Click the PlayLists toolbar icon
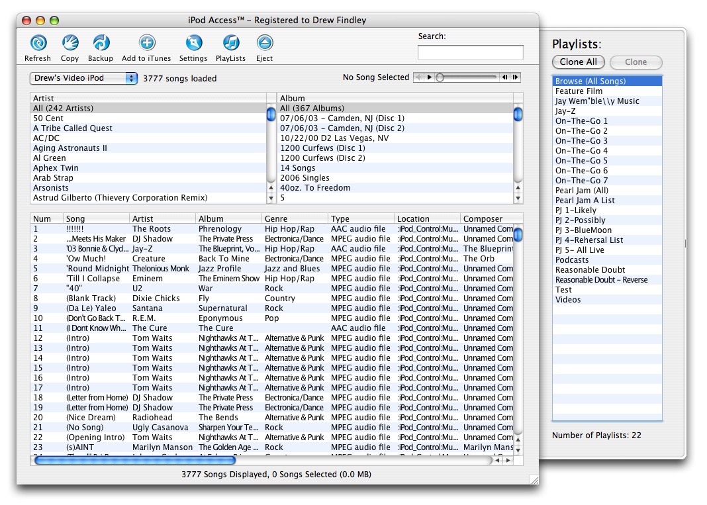This screenshot has height=505, width=707. [x=230, y=44]
